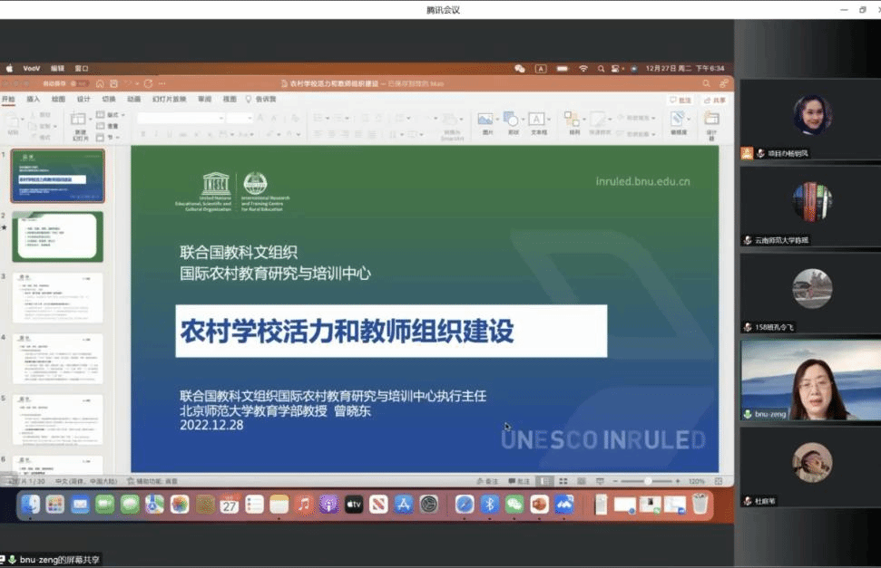Click the Comments button near Share
Screen dimensions: 881x568
680,100
